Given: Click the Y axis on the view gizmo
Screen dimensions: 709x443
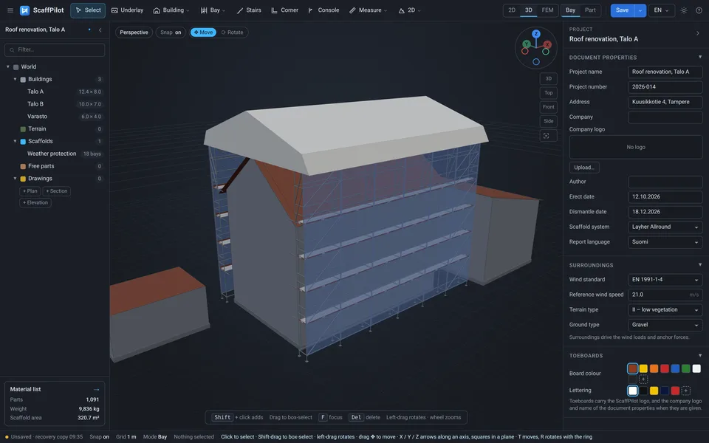Looking at the screenshot, I should [527, 44].
